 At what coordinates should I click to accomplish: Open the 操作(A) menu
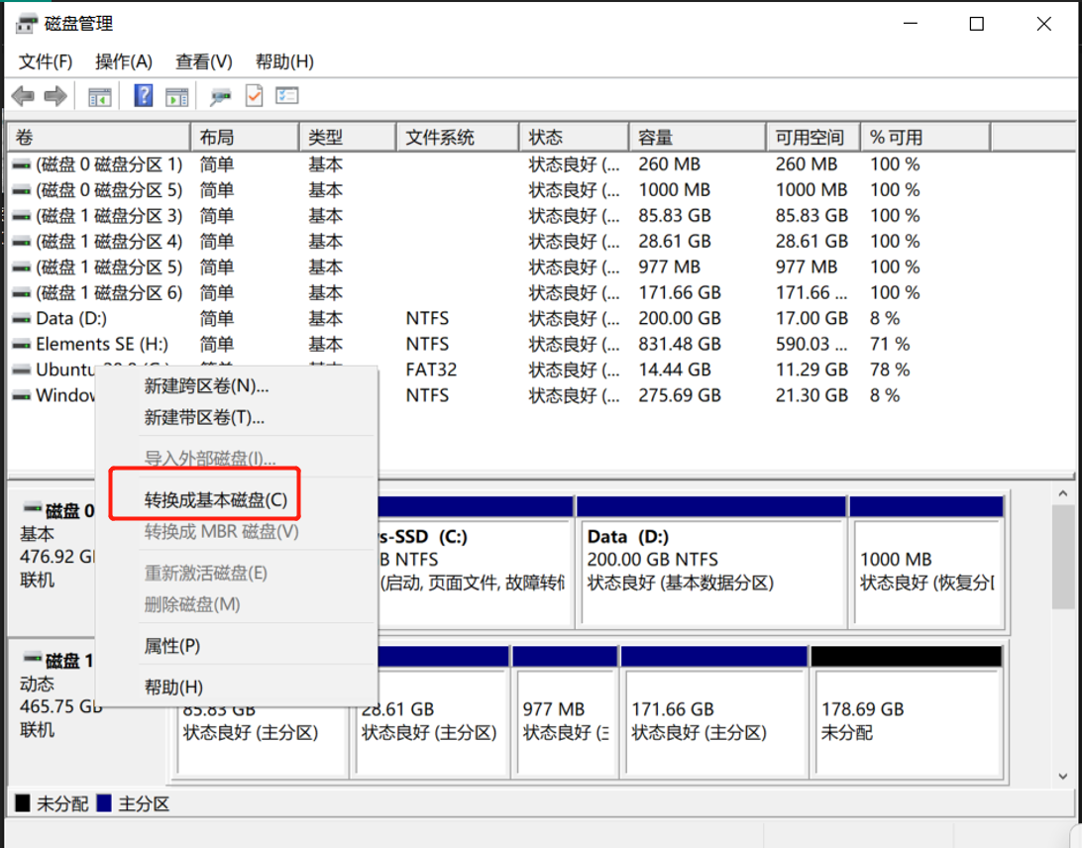pos(124,62)
